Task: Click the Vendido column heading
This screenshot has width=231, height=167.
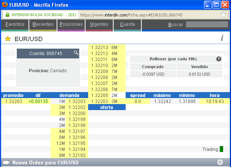Action: tap(199, 67)
